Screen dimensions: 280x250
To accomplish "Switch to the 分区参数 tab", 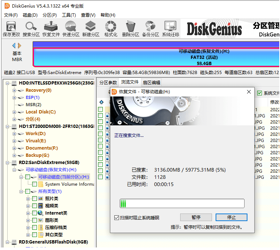I will point(108,82).
